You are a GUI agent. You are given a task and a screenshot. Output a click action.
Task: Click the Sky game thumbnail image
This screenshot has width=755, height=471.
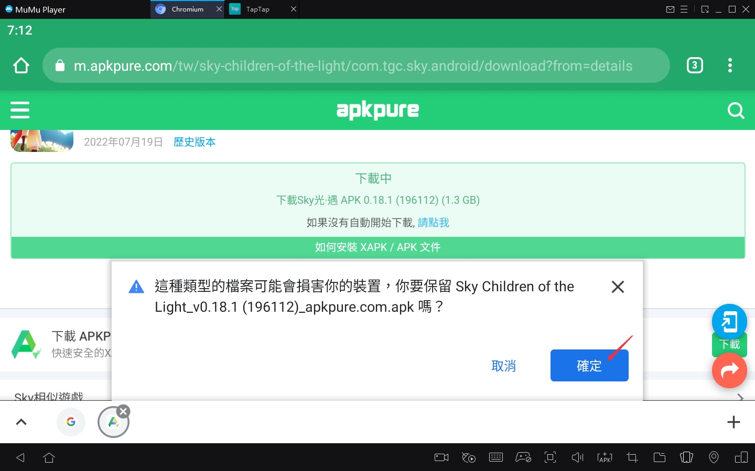(42, 141)
